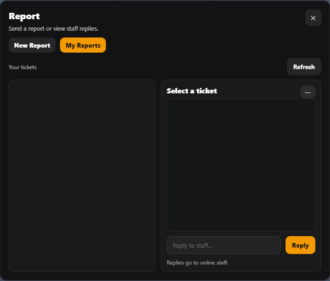The image size is (330, 281).
Task: Click the 'Select a ticket' heading
Action: [x=192, y=91]
